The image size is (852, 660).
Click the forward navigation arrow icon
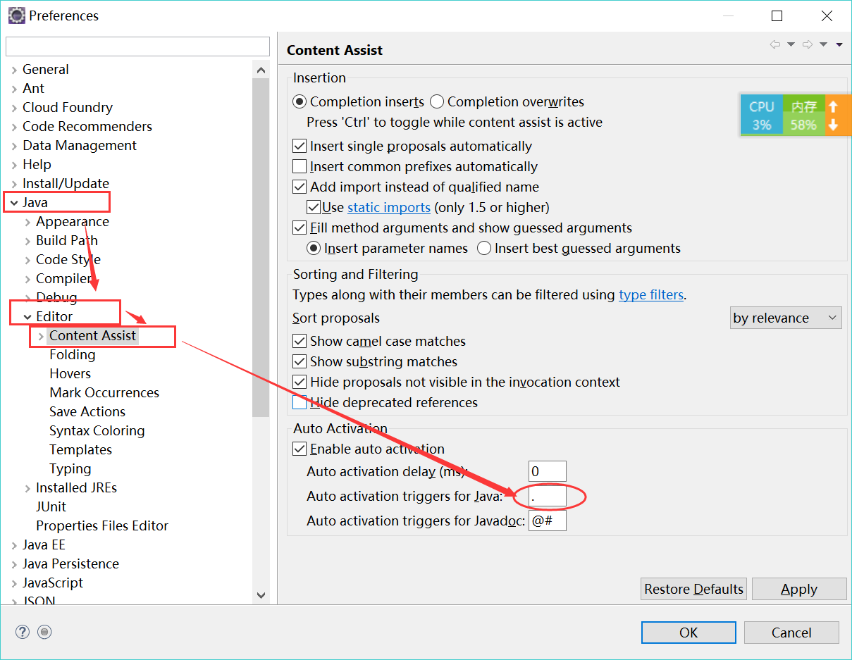pyautogui.click(x=808, y=44)
